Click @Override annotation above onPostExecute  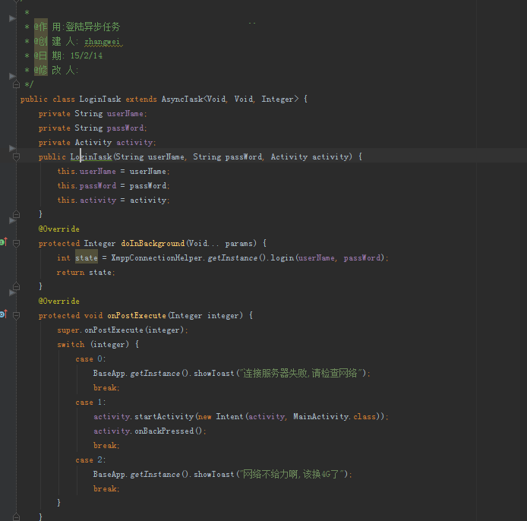[58, 302]
